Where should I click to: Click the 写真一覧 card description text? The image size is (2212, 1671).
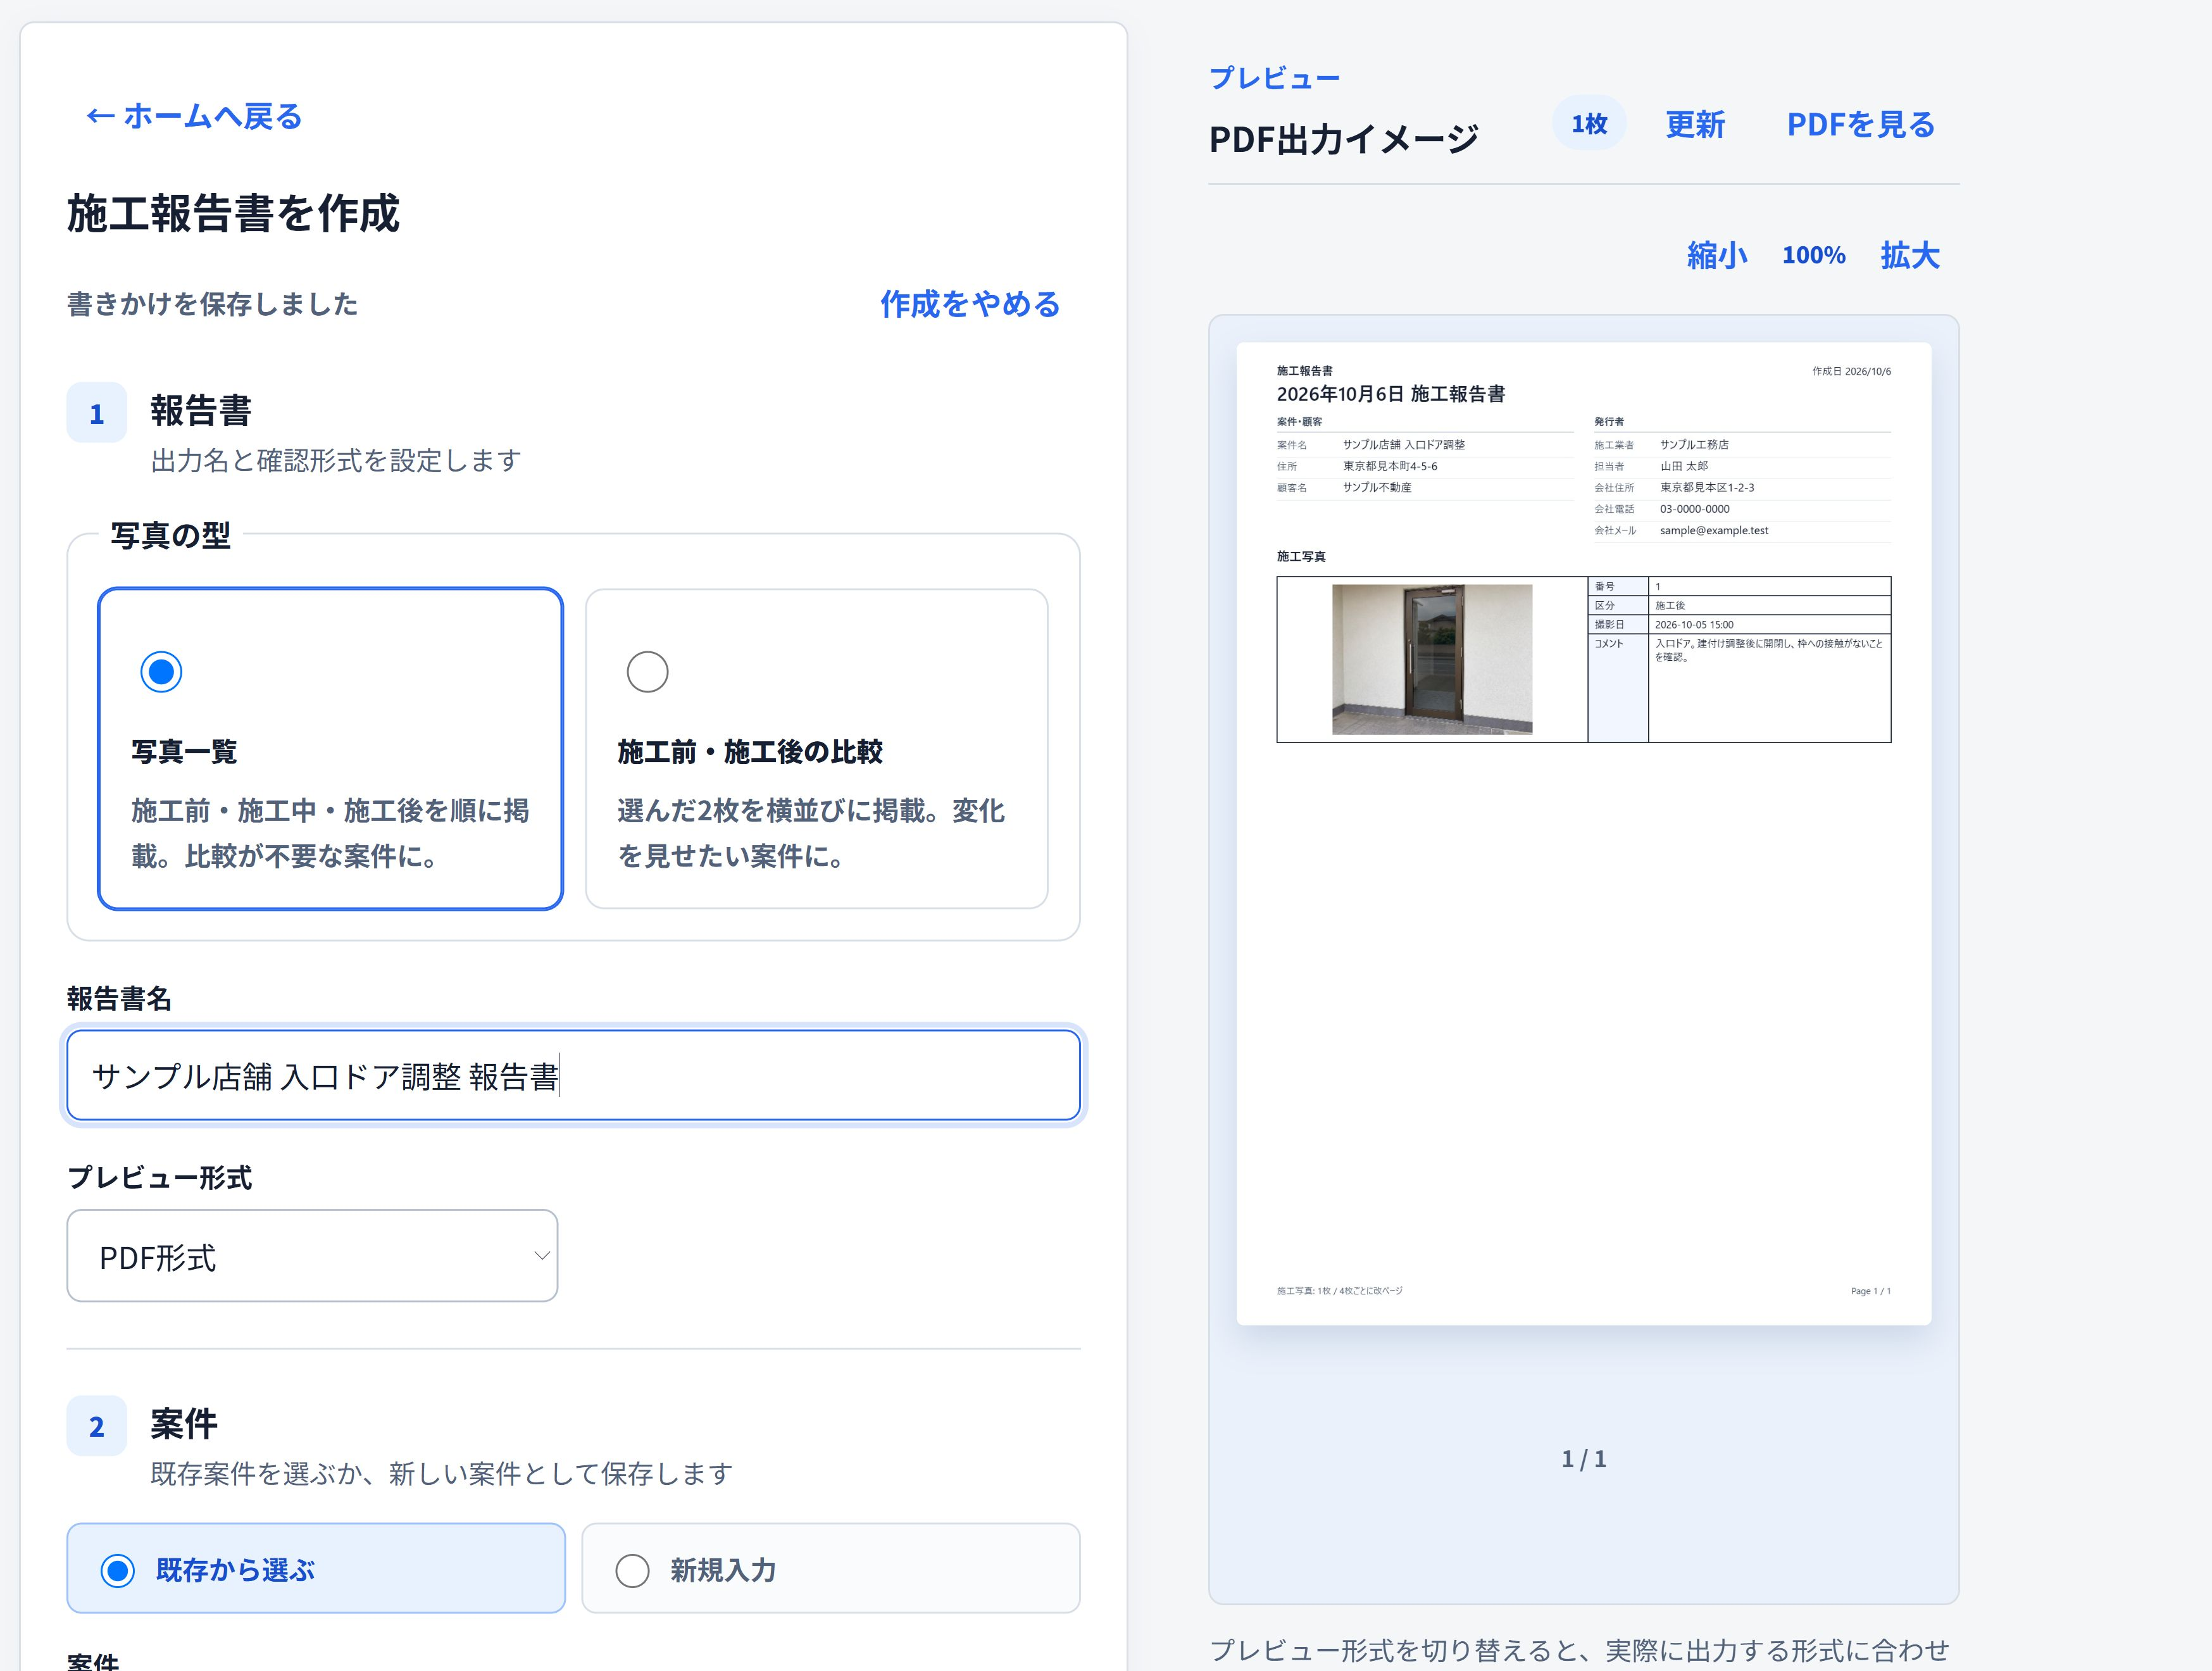point(330,833)
